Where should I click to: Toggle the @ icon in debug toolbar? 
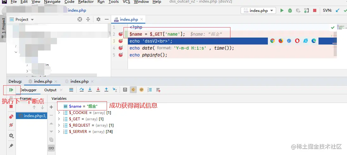142,90
